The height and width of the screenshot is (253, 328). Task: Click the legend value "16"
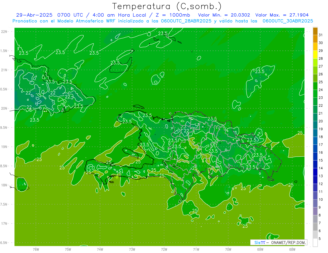point(321,153)
